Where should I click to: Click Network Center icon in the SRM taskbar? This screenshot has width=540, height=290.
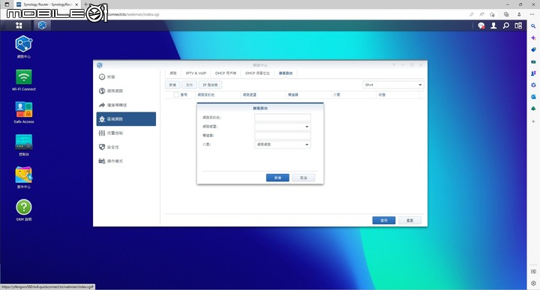(42, 25)
